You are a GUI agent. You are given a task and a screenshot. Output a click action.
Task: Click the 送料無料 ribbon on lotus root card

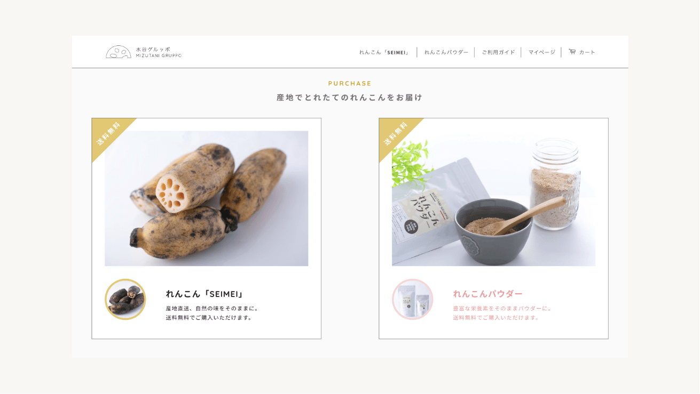click(109, 135)
